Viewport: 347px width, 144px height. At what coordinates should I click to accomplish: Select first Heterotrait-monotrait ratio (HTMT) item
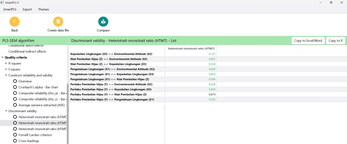point(15,117)
